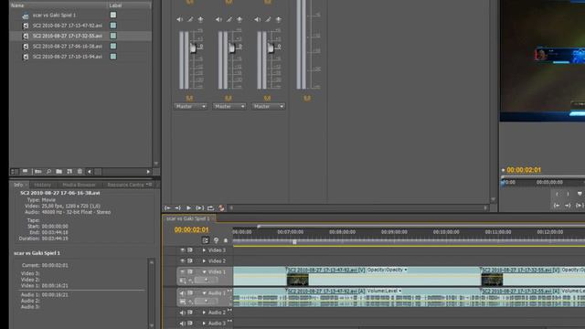Select sequence scar vs Gaki Spiel 1 in project panel
Viewport: 585px width, 329px height.
55,15
